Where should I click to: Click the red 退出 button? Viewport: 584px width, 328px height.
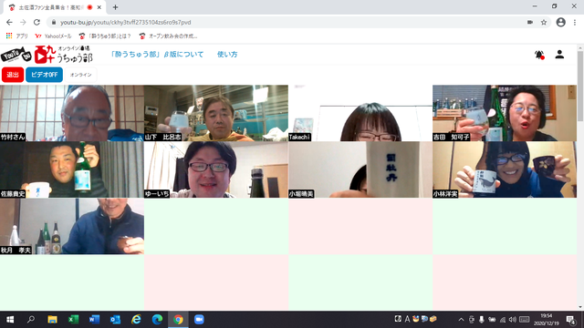(13, 75)
